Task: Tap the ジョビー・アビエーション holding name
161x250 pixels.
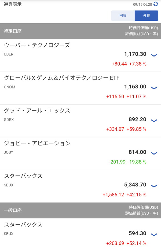Action: coord(37,143)
